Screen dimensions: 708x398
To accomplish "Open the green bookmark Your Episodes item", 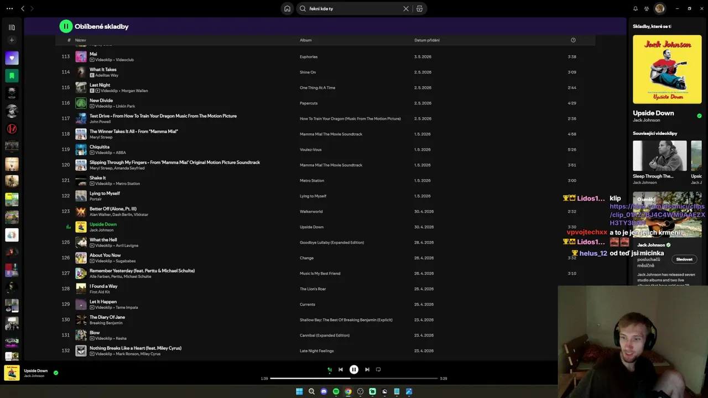I will tap(12, 76).
